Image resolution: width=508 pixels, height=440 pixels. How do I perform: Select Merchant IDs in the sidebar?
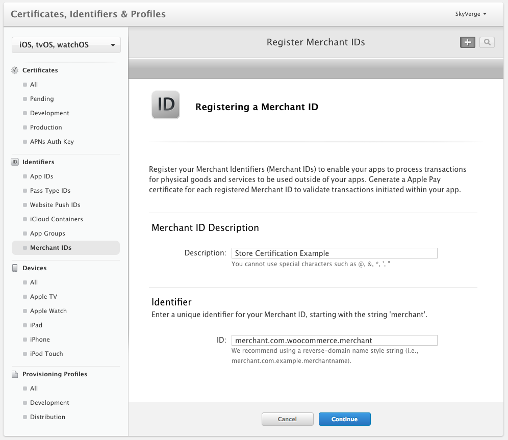50,248
